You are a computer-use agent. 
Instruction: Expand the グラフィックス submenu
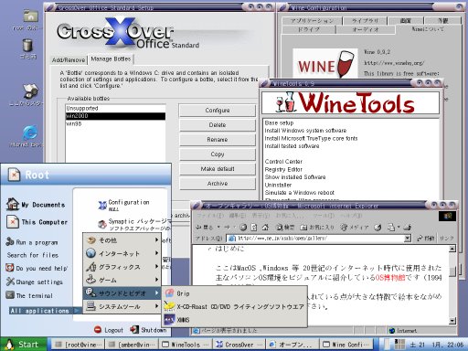pyautogui.click(x=122, y=267)
